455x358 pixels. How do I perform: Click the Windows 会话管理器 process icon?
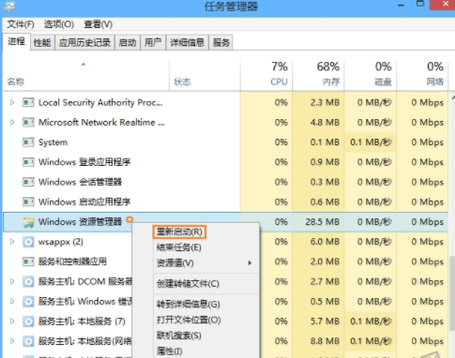click(x=28, y=182)
